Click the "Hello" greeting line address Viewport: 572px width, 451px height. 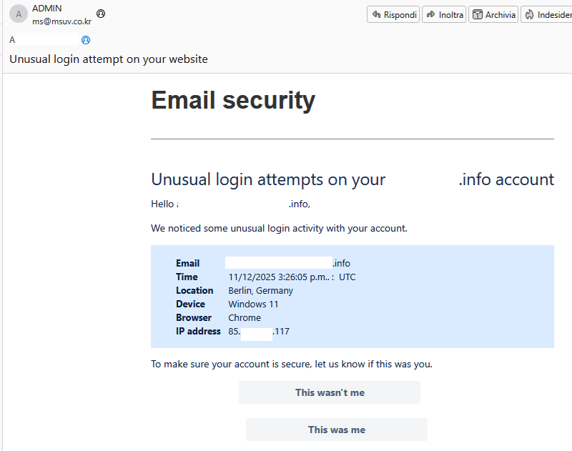[243, 204]
